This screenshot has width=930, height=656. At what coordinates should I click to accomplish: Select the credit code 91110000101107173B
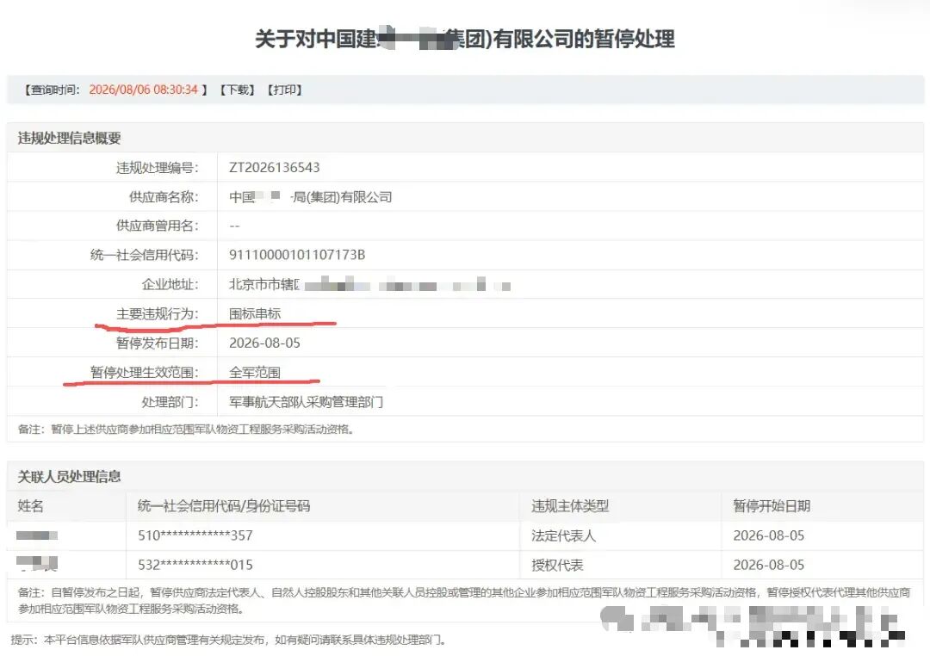(x=296, y=255)
